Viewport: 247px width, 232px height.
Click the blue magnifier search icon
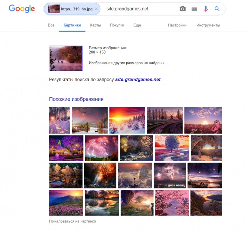click(217, 9)
